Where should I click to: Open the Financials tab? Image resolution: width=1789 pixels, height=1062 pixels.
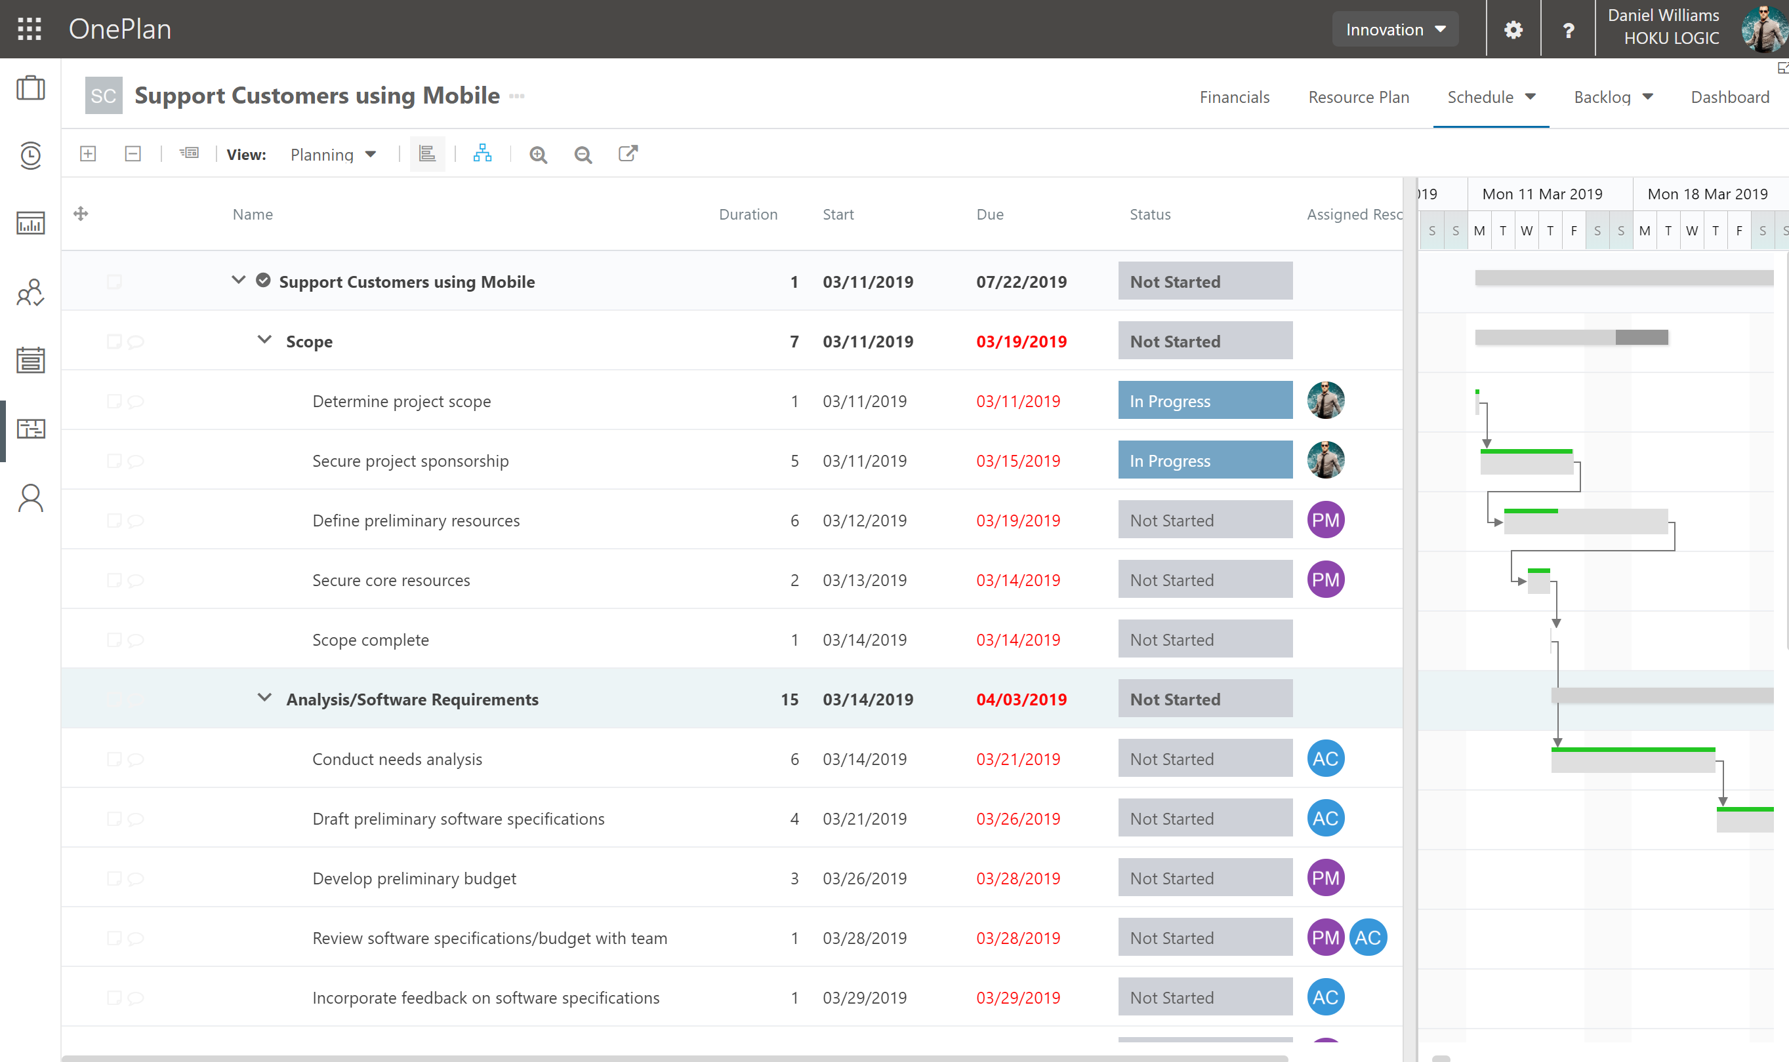click(x=1234, y=96)
